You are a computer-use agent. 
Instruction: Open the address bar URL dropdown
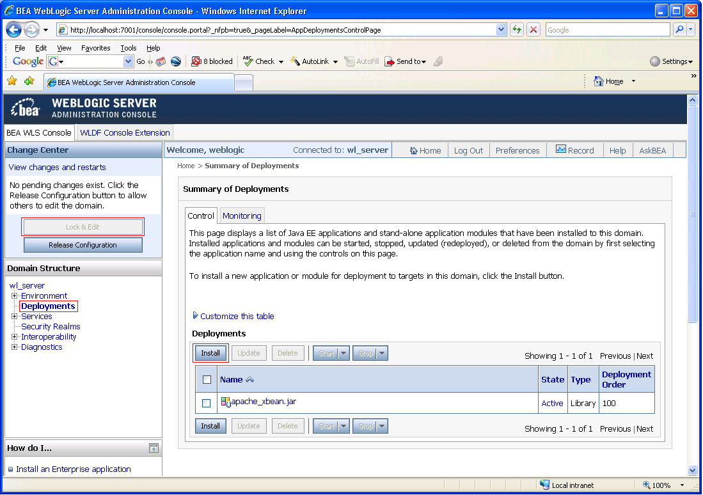click(502, 30)
